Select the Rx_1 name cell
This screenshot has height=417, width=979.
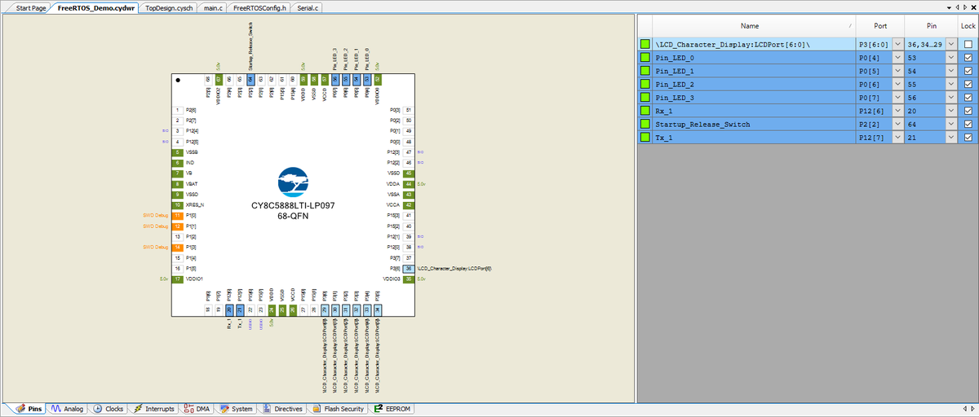(x=754, y=111)
